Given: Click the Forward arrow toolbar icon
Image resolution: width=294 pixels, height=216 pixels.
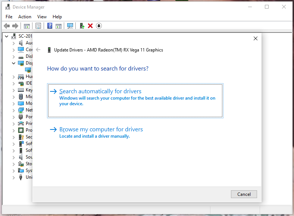Looking at the screenshot, I should (x=15, y=26).
